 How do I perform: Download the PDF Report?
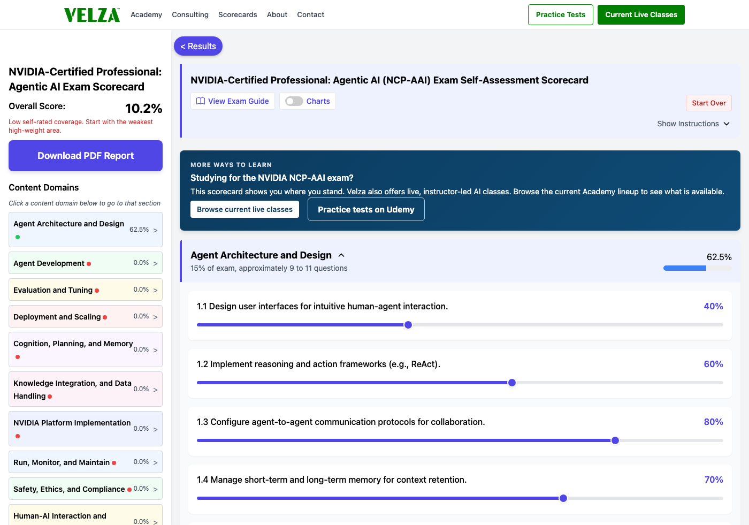[86, 156]
